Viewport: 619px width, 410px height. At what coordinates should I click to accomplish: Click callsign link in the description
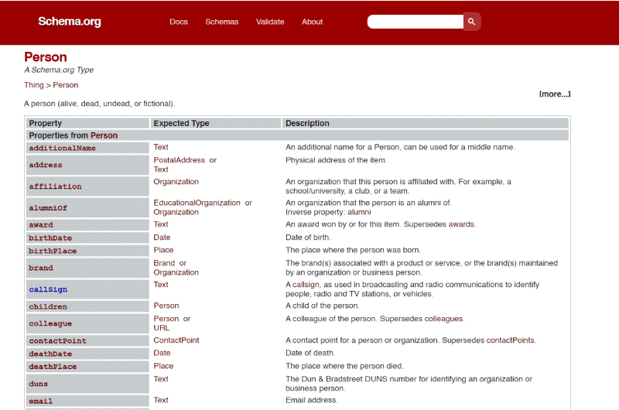[x=306, y=285]
